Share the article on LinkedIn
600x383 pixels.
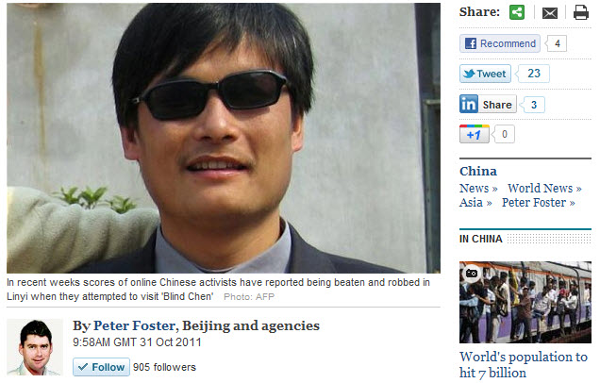pos(488,104)
